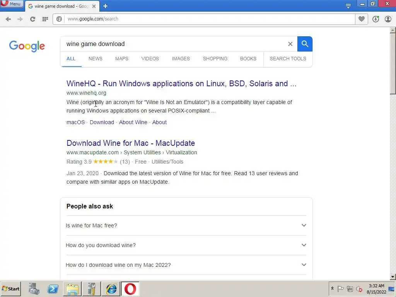This screenshot has width=396, height=297.
Task: Click the scrollbar down arrow
Action: [x=393, y=277]
